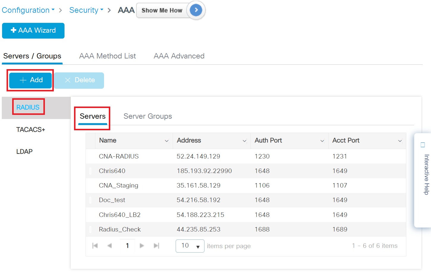Switch to the Server Groups tab
This screenshot has width=431, height=276.
tap(148, 116)
